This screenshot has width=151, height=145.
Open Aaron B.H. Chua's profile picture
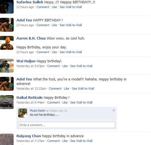(x=7, y=43)
